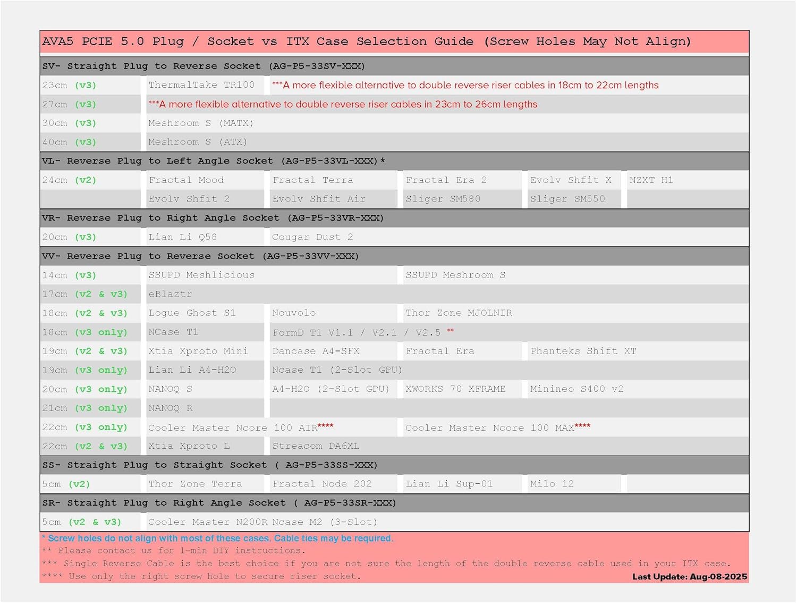Click the ThermalTake TR100 case cell
The height and width of the screenshot is (603, 797).
point(201,85)
